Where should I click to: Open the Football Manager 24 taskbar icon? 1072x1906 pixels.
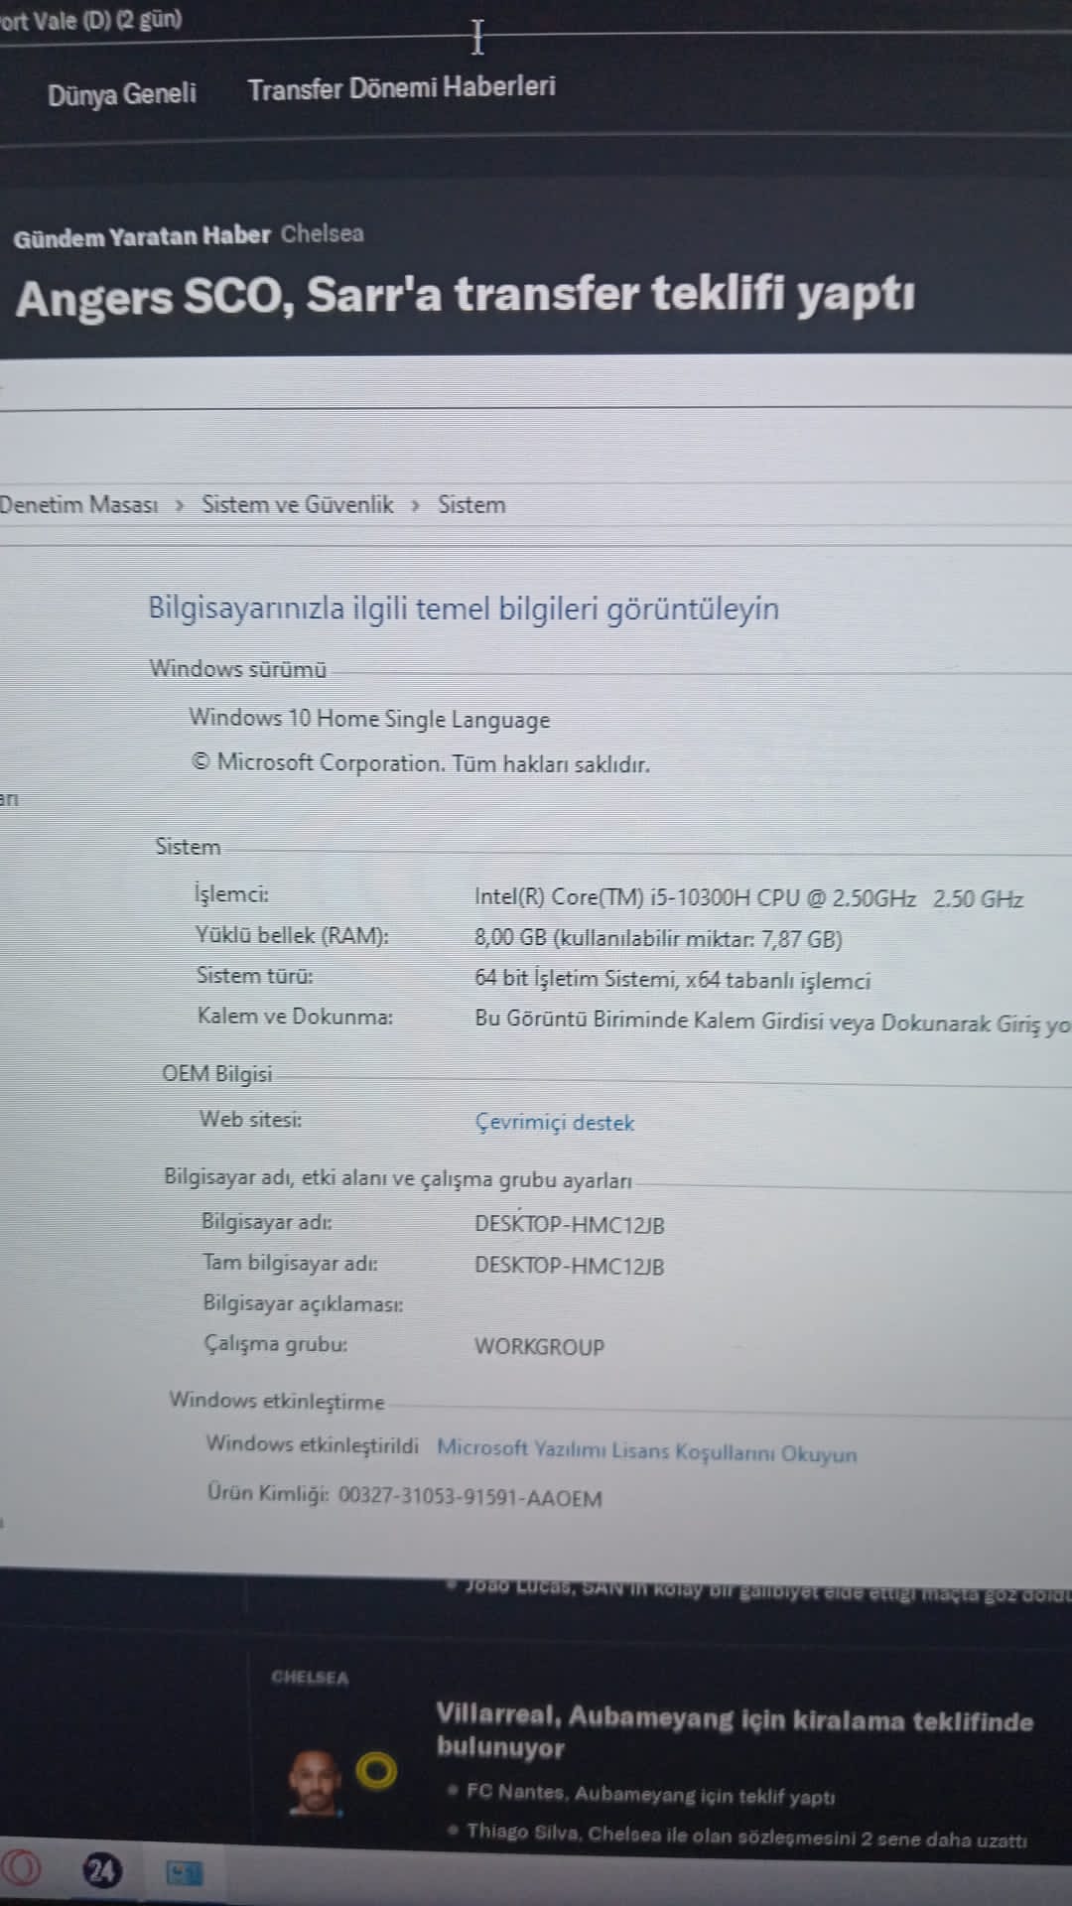(101, 1871)
